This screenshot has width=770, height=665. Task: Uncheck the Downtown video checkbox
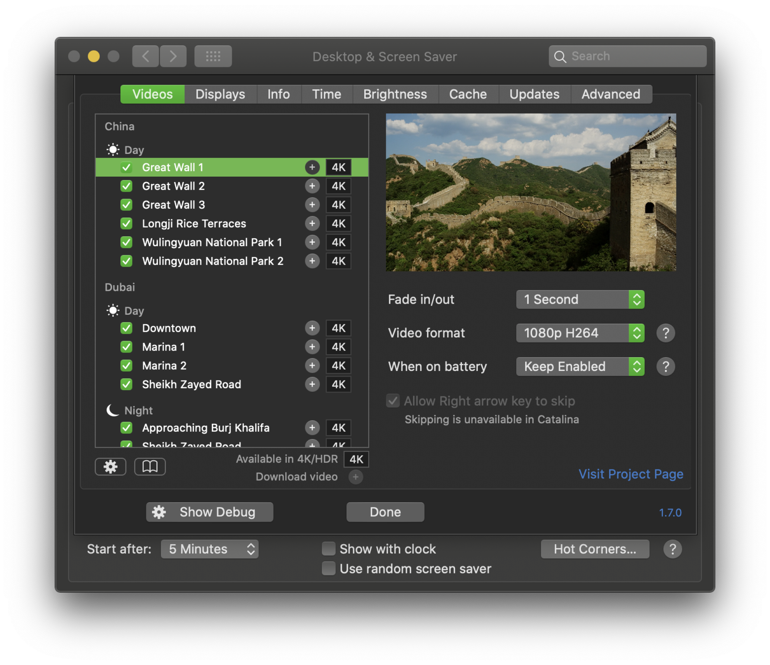(126, 328)
